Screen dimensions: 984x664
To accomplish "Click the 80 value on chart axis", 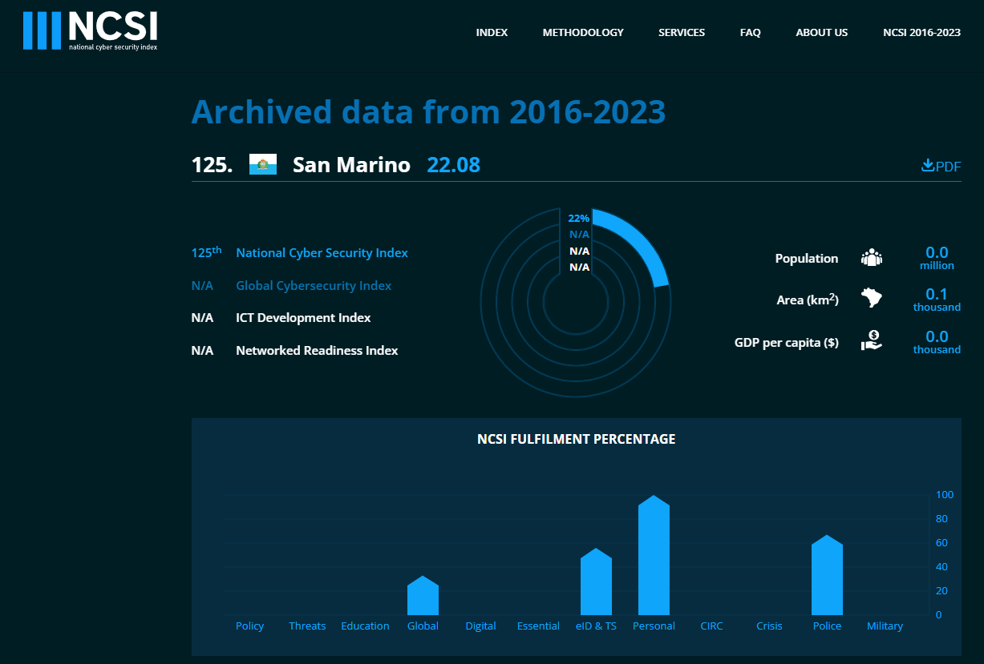I will point(942,519).
